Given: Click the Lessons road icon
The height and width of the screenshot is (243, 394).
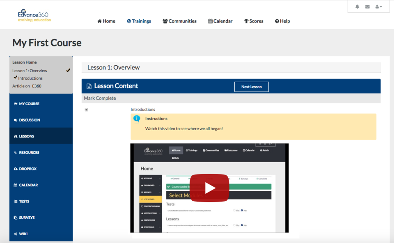Looking at the screenshot, I should click(x=16, y=136).
